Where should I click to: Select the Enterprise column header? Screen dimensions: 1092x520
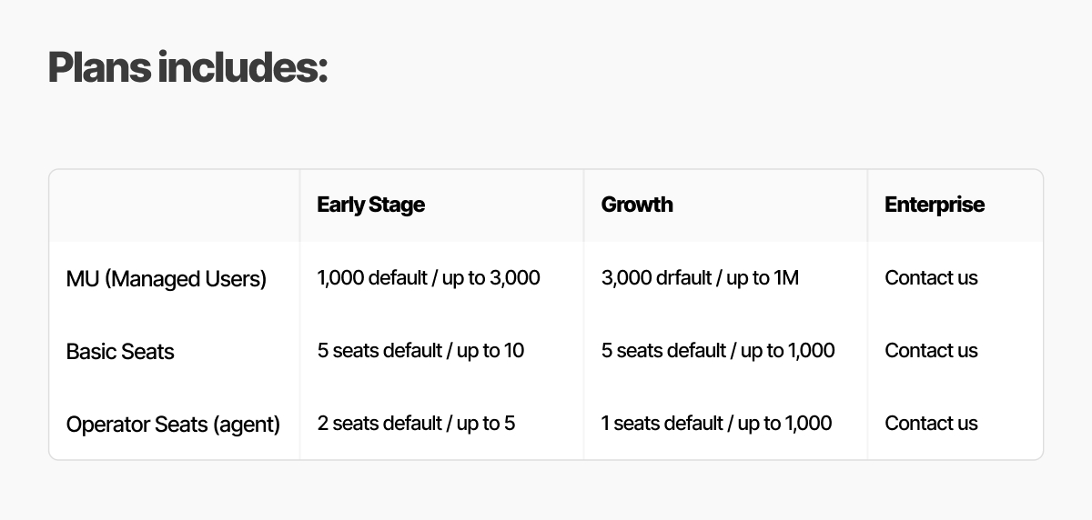(934, 205)
